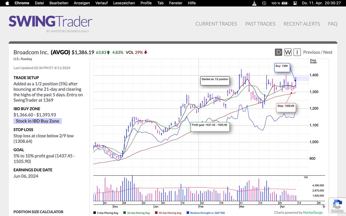Open the Verlauf menu
The height and width of the screenshot is (216, 346).
[x=101, y=3]
